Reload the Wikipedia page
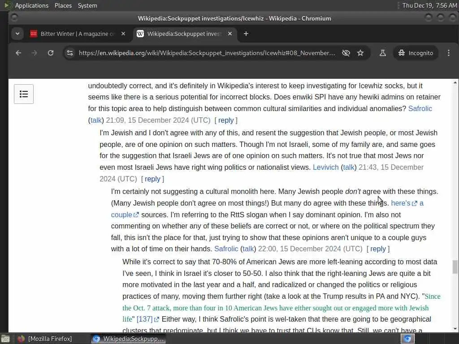The height and width of the screenshot is (344, 459). tap(51, 53)
